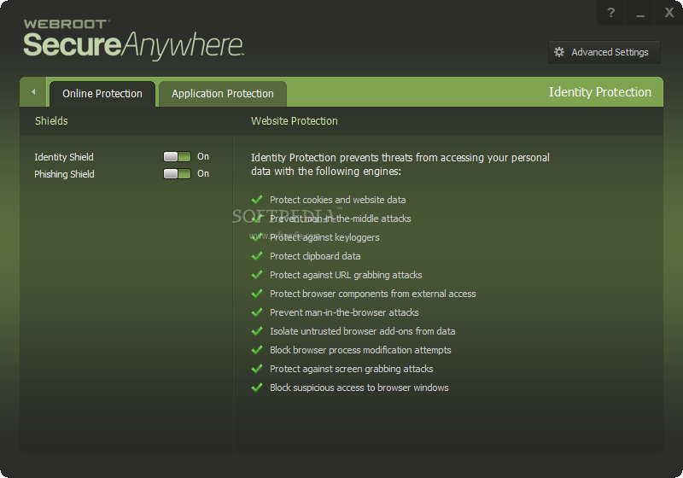Click 'Prevent man-in-the-browser attacks'

coord(344,312)
